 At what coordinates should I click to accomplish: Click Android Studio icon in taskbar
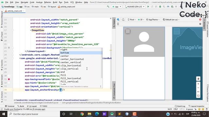(112, 114)
